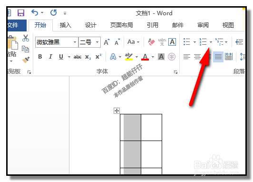
Task: Apply multilevel list formatting
Action: [x=219, y=42]
